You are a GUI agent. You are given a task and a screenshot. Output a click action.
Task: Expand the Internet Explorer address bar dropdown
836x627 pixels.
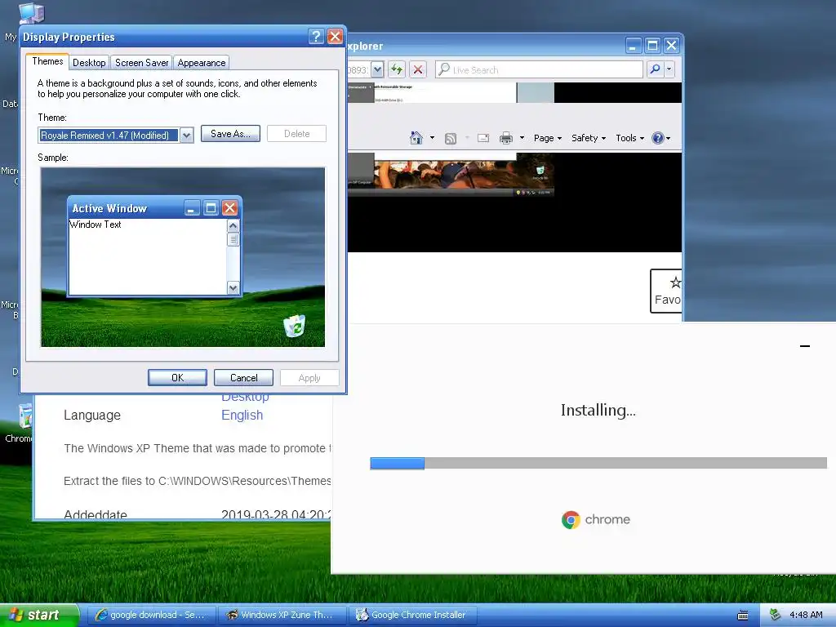click(377, 70)
